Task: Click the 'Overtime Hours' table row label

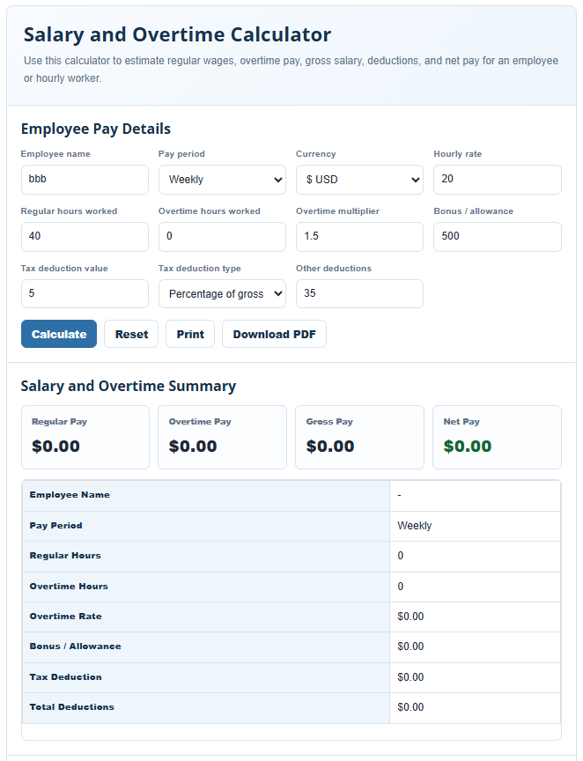Action: point(69,587)
